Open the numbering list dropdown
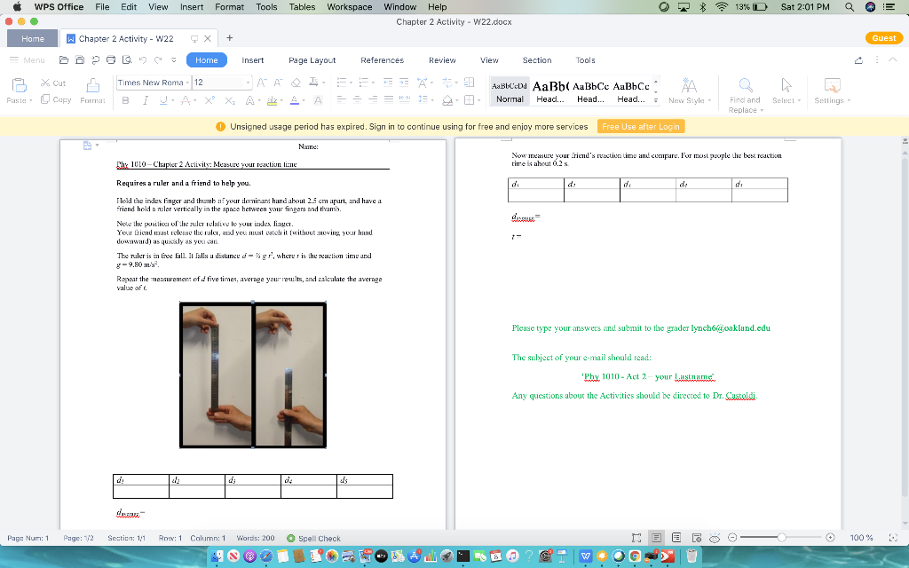Screen dimensions: 909x568 (x=373, y=83)
